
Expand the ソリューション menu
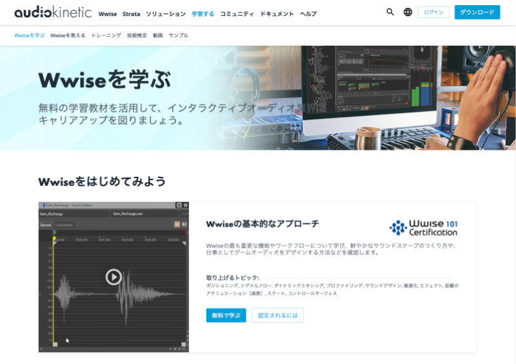[x=166, y=14]
